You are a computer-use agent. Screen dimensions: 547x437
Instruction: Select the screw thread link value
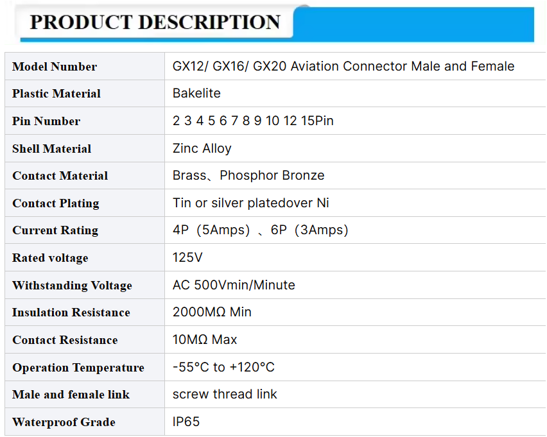[x=225, y=395]
